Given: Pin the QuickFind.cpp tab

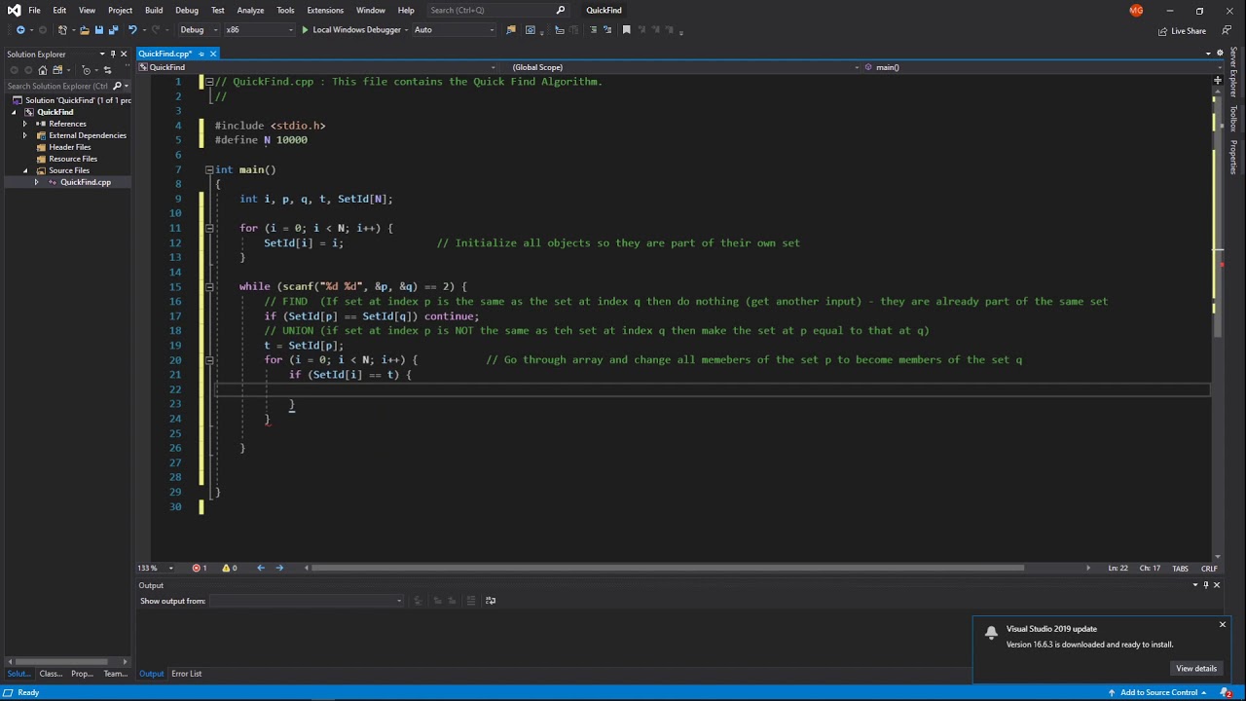Looking at the screenshot, I should click(x=202, y=54).
